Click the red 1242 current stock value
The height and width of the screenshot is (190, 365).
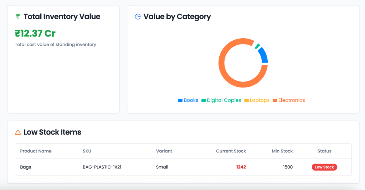(x=241, y=167)
